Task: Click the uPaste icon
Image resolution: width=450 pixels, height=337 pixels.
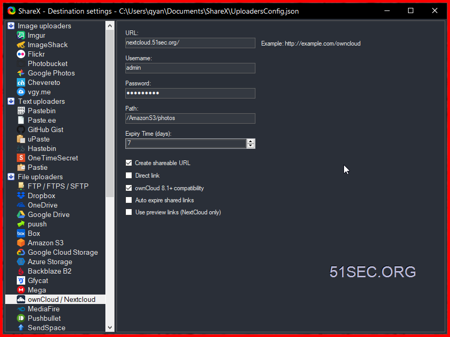Action: pos(21,139)
